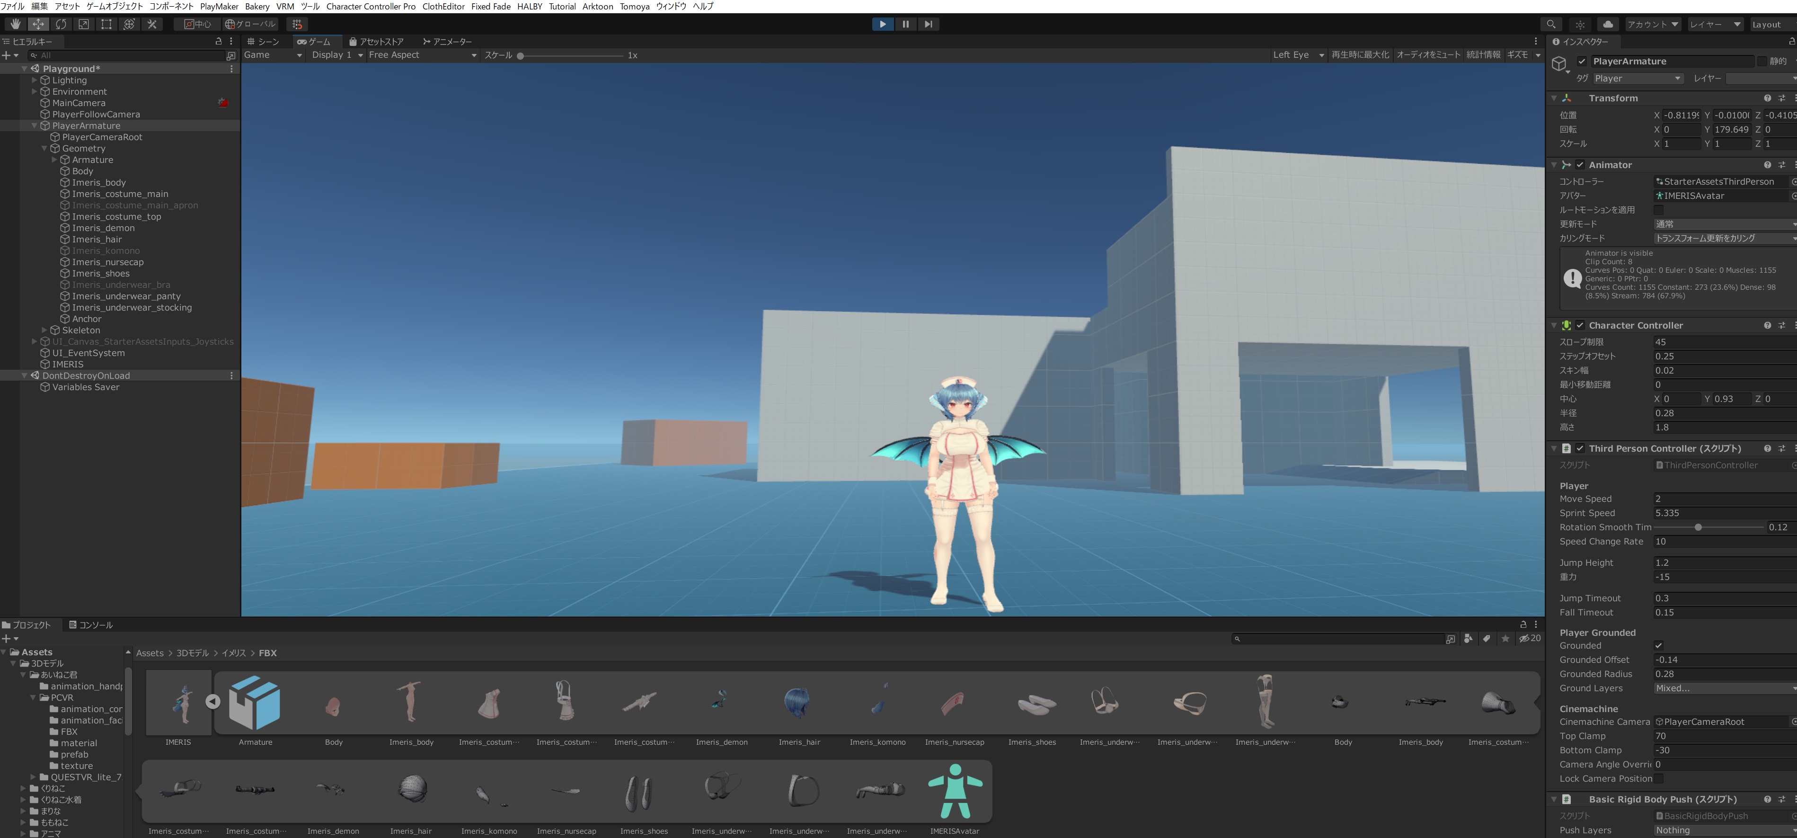Open the Bakery menu
The image size is (1797, 838).
click(257, 6)
